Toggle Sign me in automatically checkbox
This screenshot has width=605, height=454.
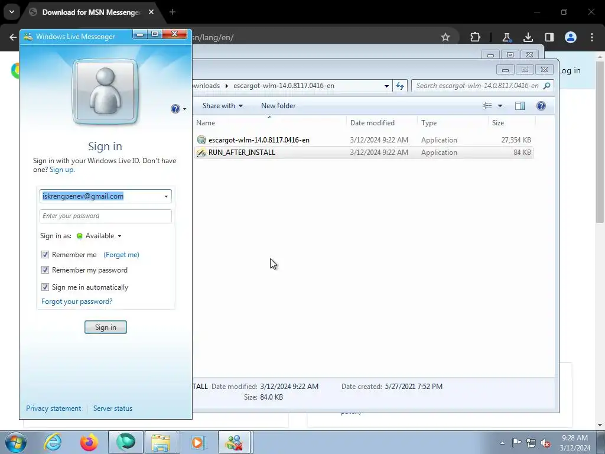pyautogui.click(x=45, y=287)
